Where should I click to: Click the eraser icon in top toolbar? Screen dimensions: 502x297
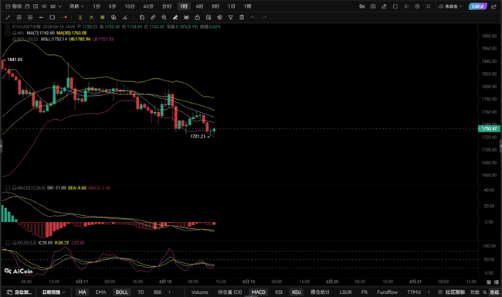[384, 6]
